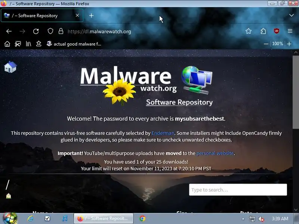The width and height of the screenshot is (299, 224).
Task: Open the muted volume tray icon
Action: pos(261,219)
